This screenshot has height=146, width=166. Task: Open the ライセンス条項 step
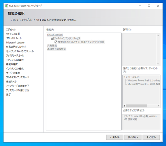coord(13,34)
